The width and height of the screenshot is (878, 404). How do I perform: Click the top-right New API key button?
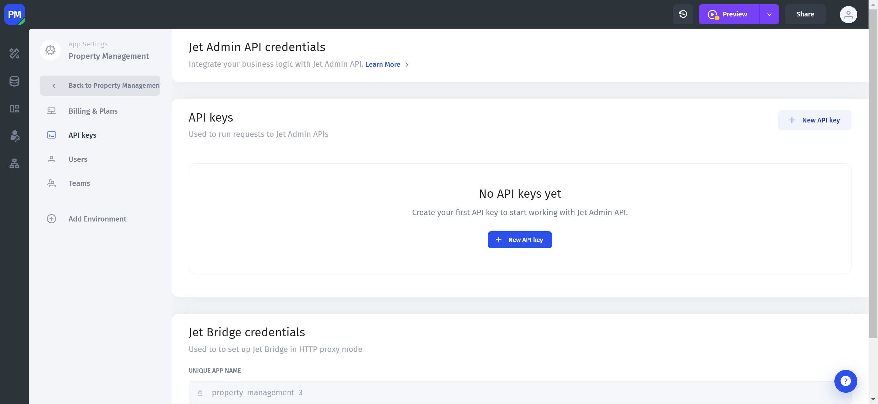pyautogui.click(x=815, y=120)
